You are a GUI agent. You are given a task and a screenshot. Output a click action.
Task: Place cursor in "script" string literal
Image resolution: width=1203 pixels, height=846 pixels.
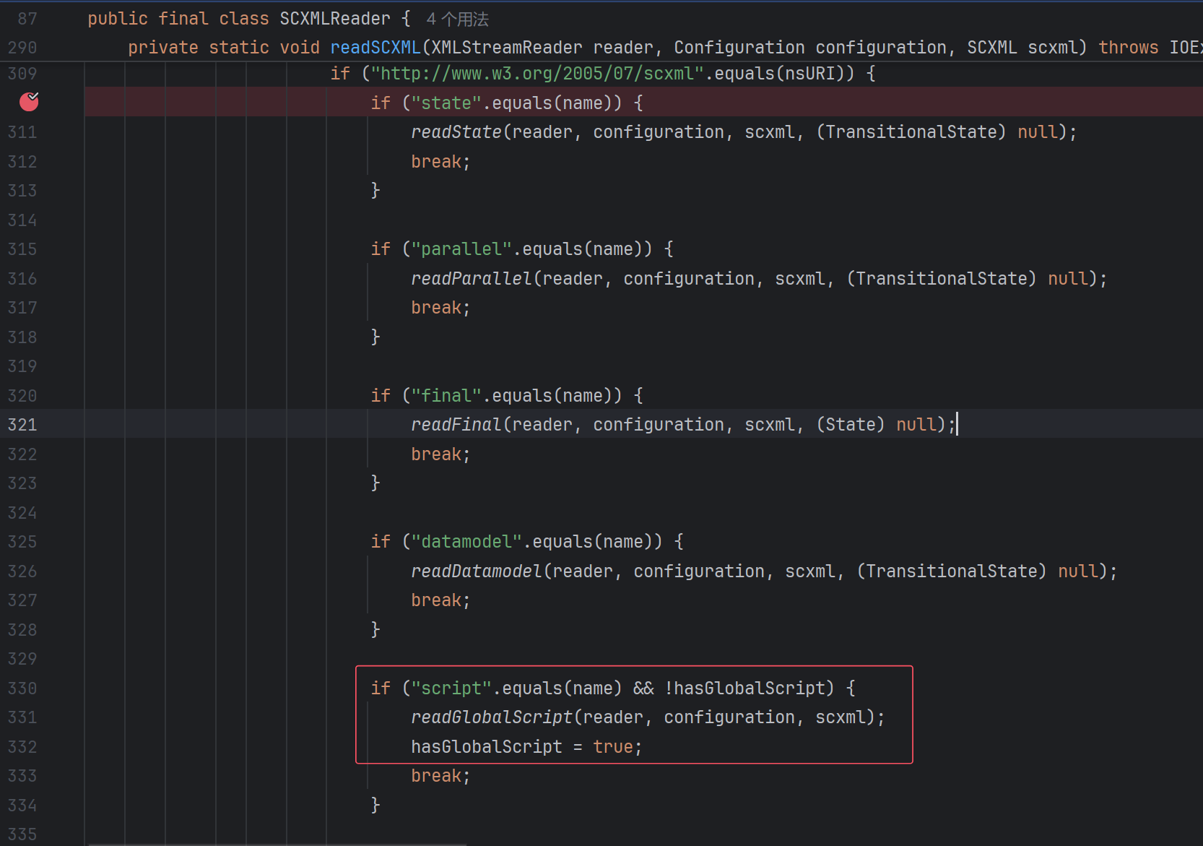[x=451, y=689]
